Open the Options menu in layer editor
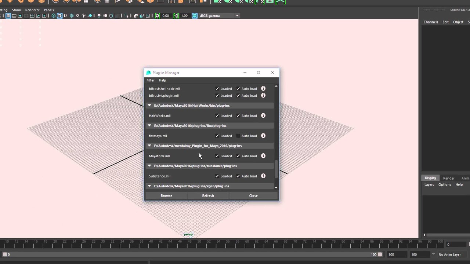This screenshot has width=470, height=264. pos(445,184)
